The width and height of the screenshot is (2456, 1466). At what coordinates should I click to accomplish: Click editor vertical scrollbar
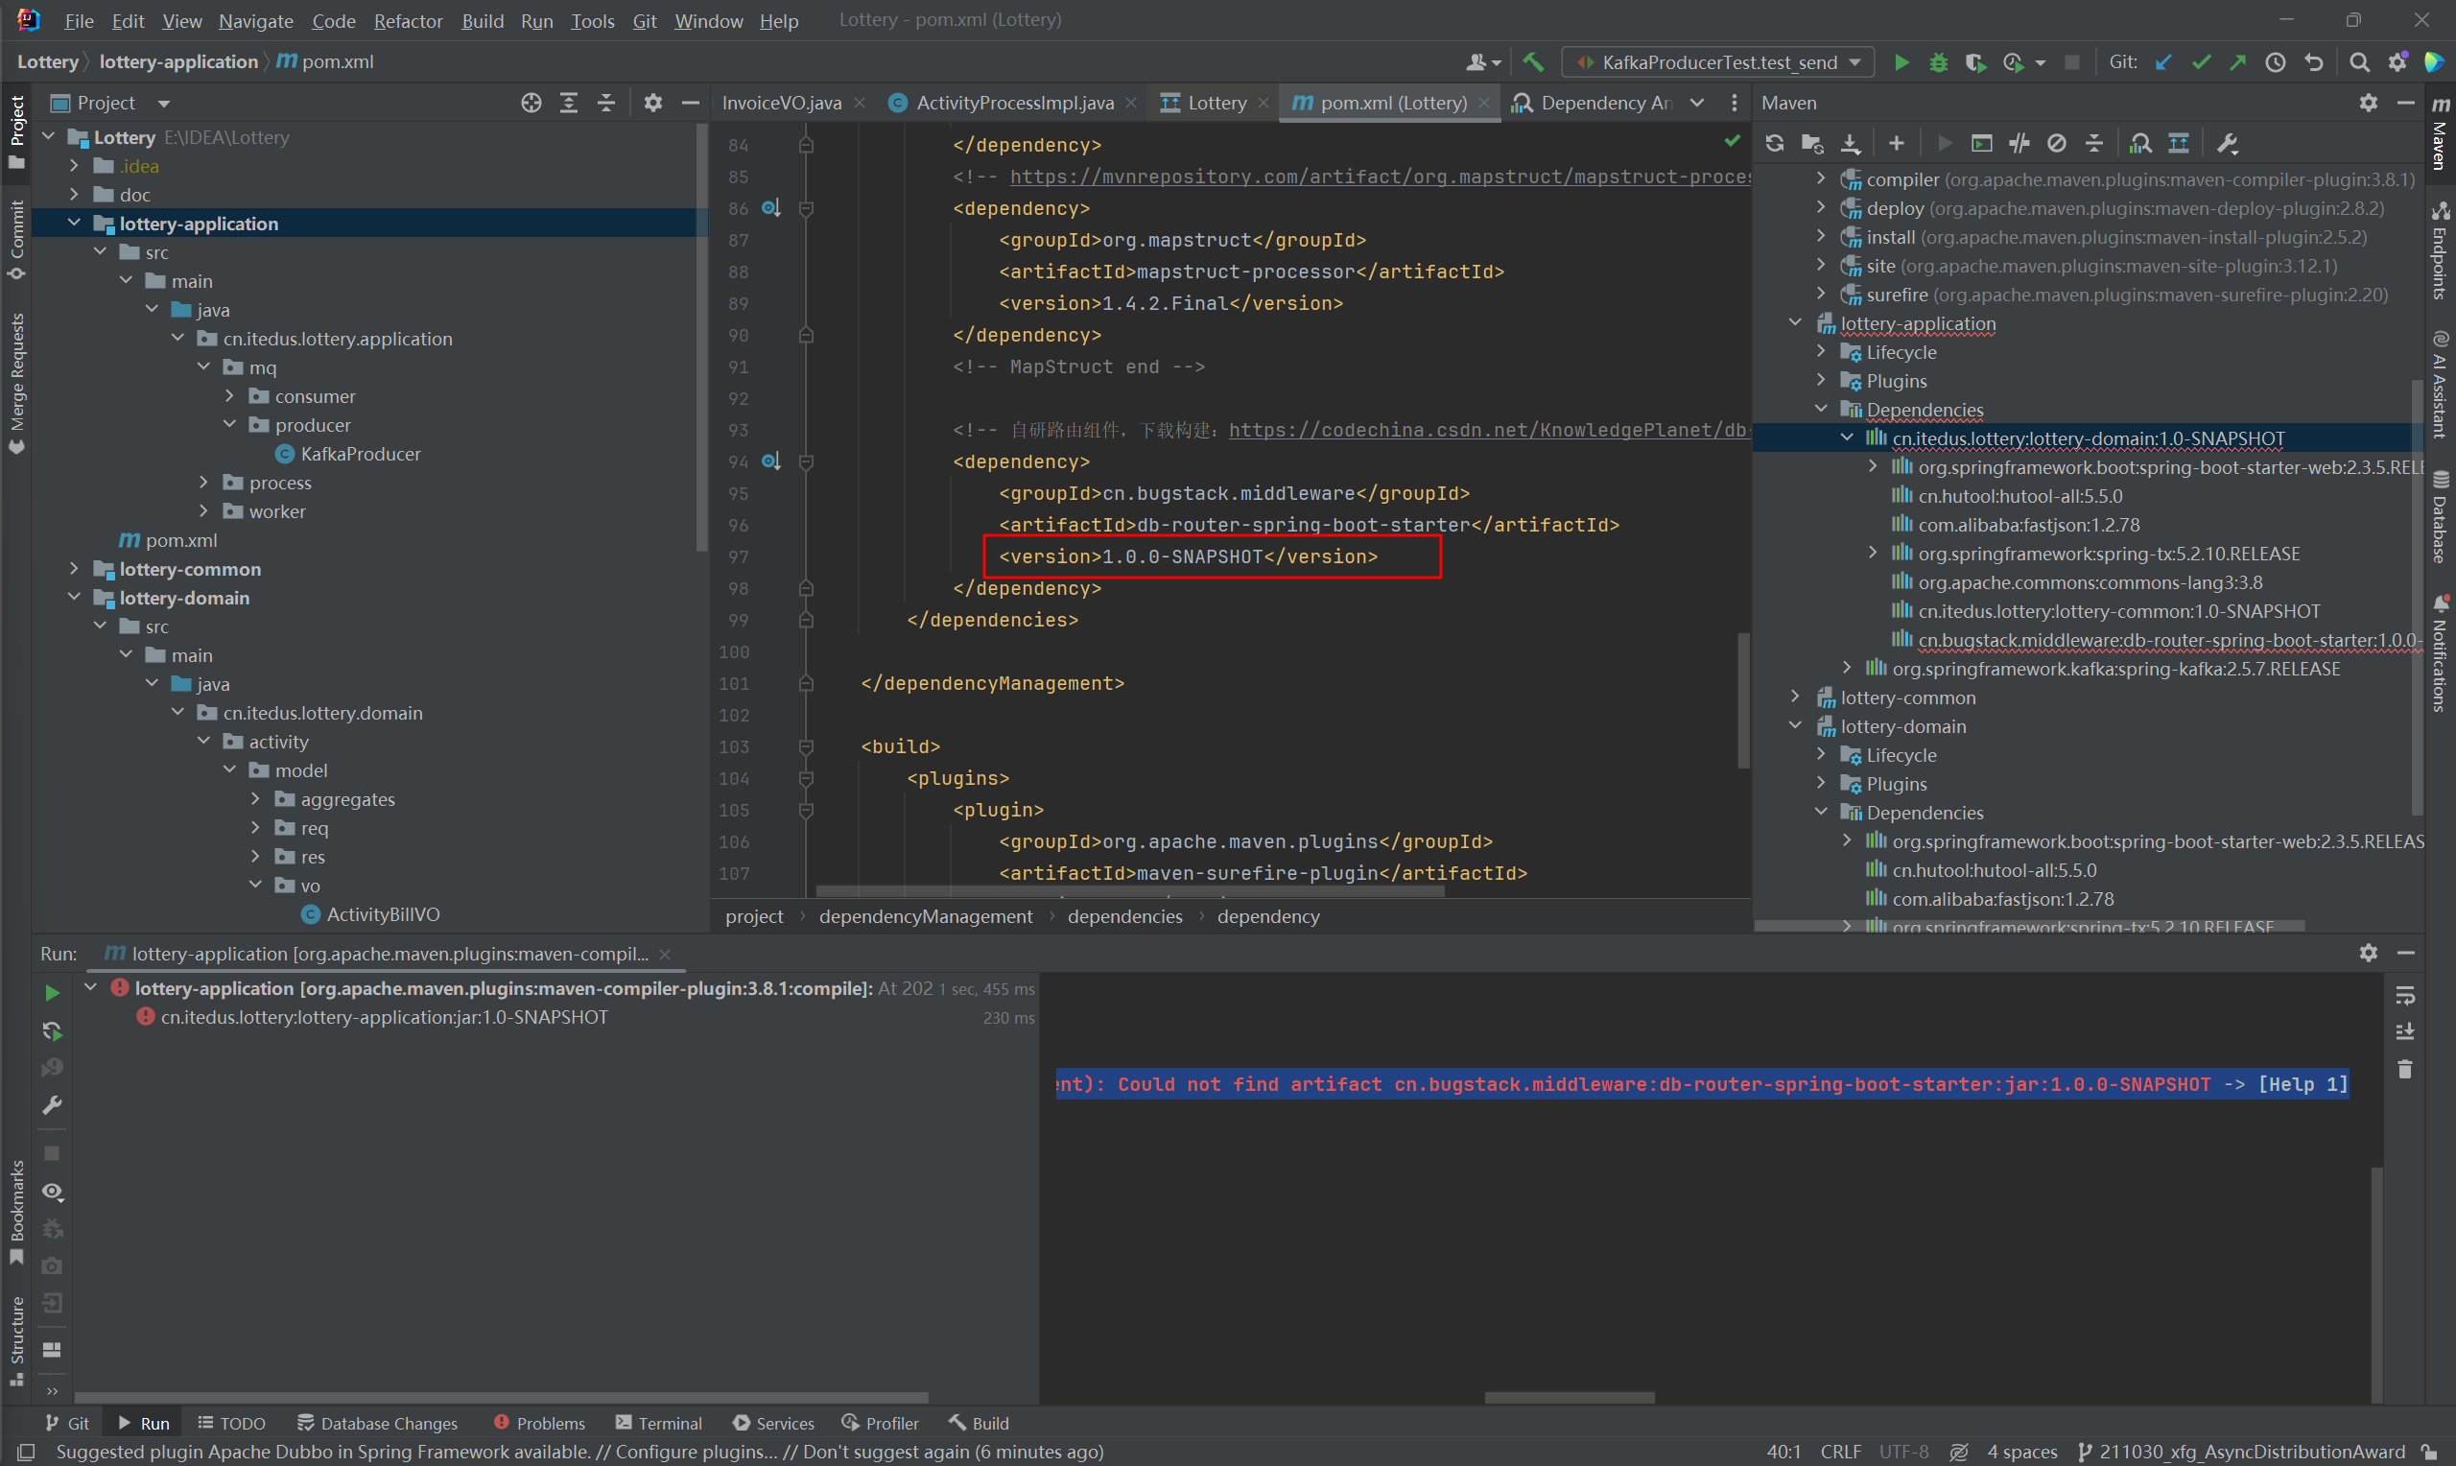coord(1744,700)
